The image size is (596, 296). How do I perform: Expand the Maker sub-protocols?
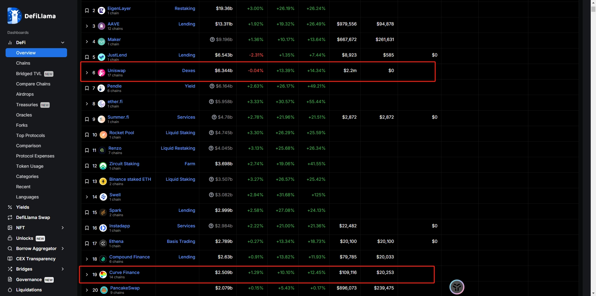coord(87,42)
